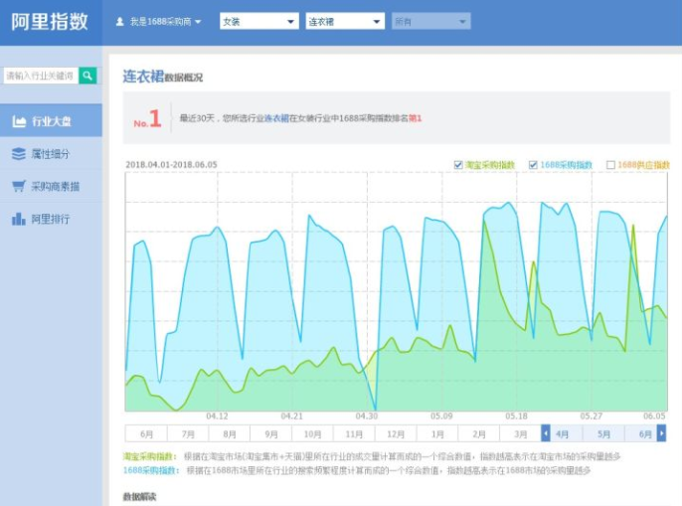The height and width of the screenshot is (506, 682).
Task: Click the 行业大盘 chart icon
Action: tap(19, 121)
